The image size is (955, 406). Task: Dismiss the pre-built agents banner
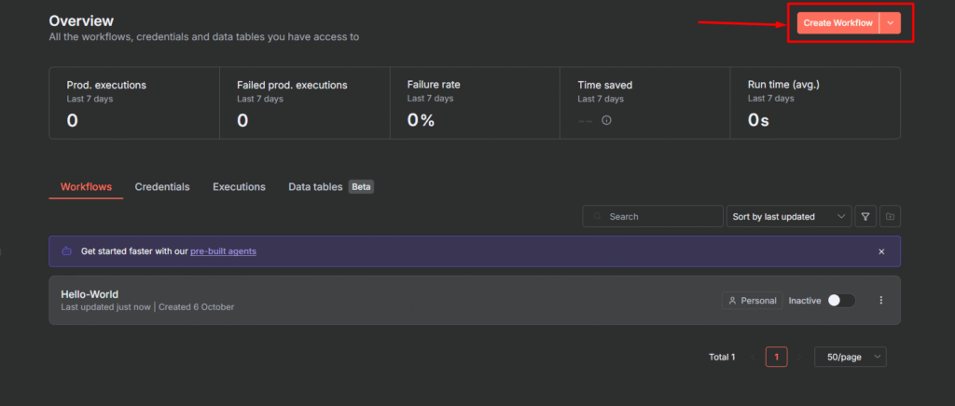coord(881,251)
